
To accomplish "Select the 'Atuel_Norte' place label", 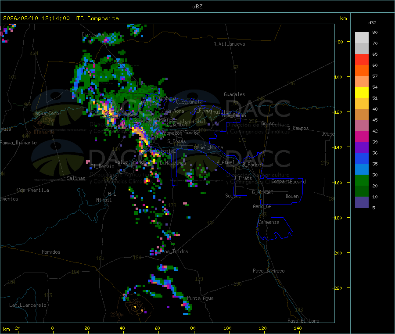I will [208, 147].
